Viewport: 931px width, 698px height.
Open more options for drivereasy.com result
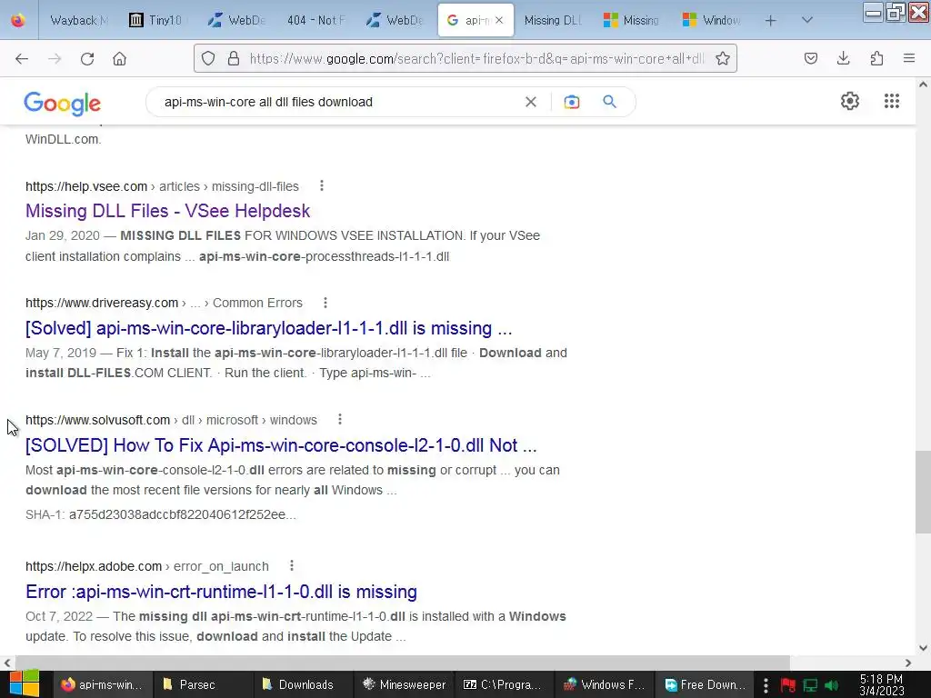click(x=325, y=303)
